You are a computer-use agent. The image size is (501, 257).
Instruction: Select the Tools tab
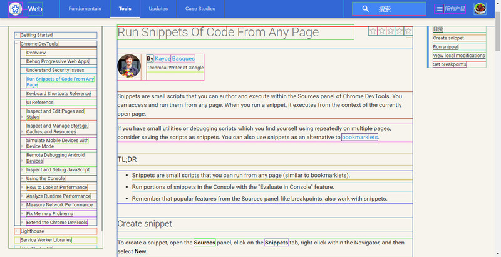coord(125,9)
